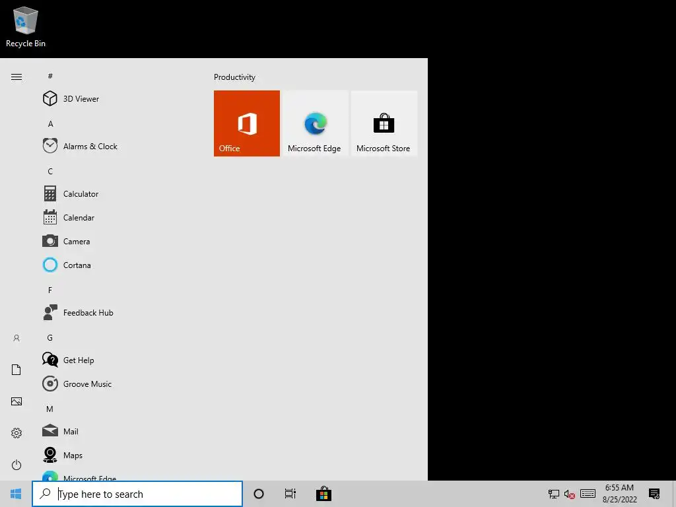Open Settings gear in Start sidebar
This screenshot has width=676, height=507.
[x=17, y=433]
